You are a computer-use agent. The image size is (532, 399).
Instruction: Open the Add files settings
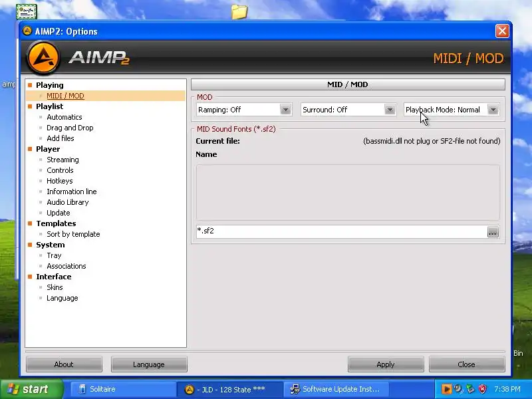tap(60, 138)
